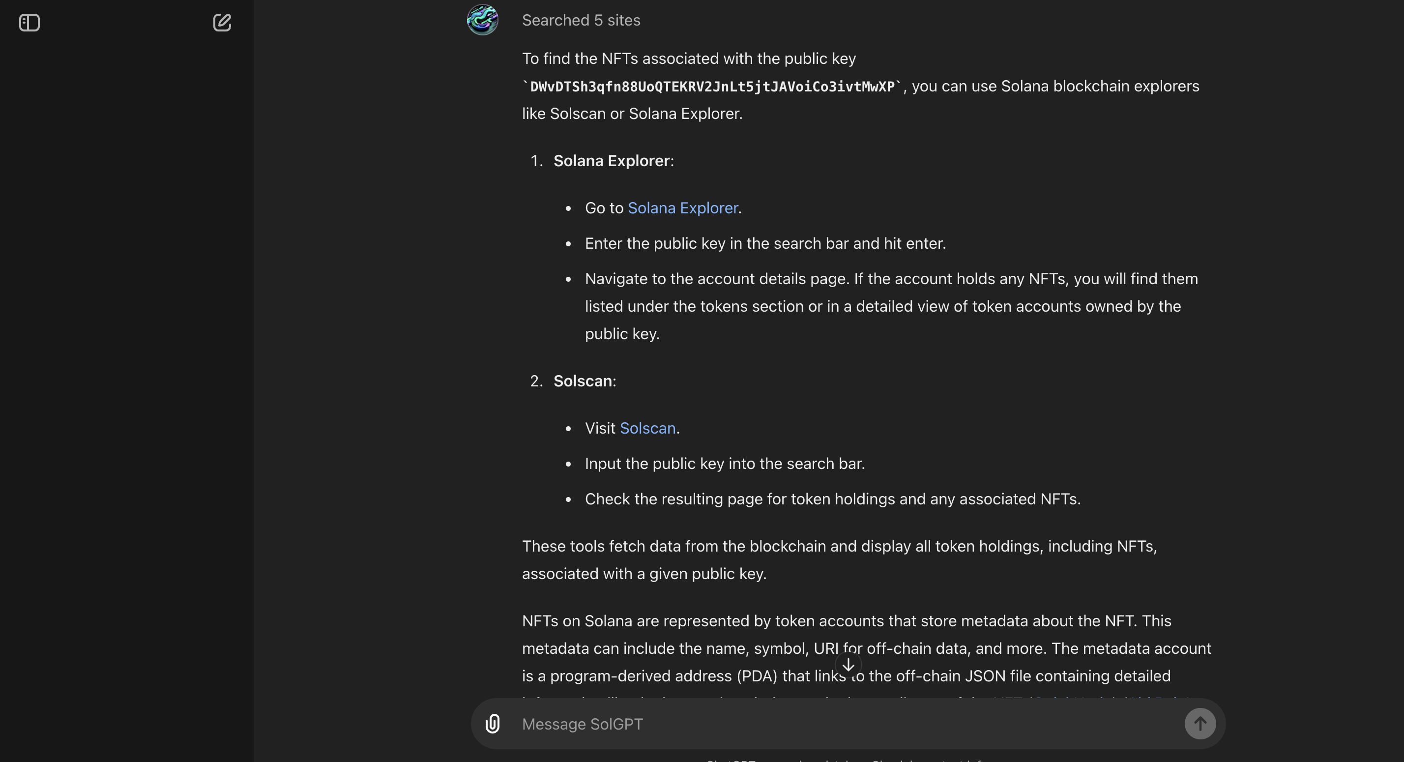Viewport: 1404px width, 762px height.
Task: Click the 'NFTs on Solana are represented' paragraph
Action: [867, 648]
